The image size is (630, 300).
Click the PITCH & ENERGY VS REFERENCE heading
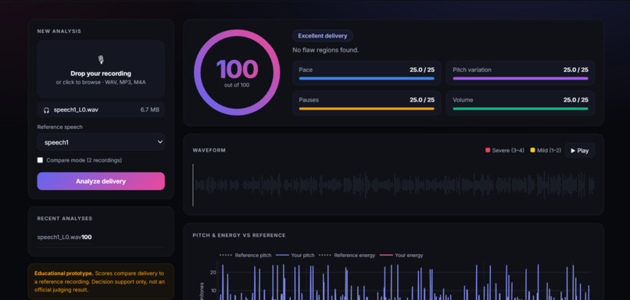(239, 235)
